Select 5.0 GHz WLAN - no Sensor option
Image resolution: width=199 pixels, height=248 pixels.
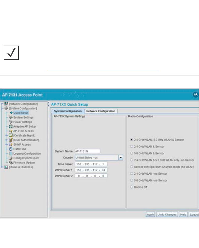131,180
